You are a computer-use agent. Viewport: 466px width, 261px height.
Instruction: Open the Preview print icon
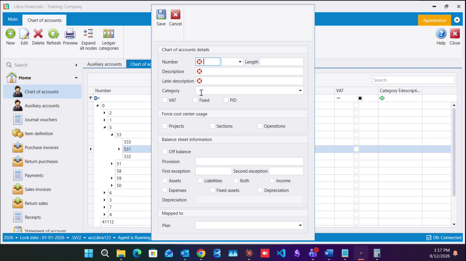70,37
